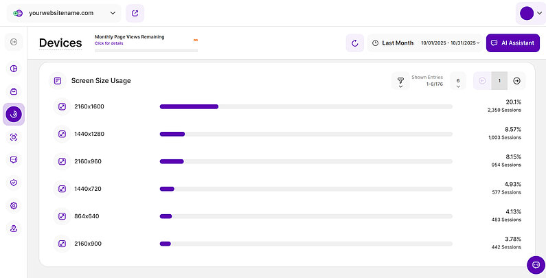This screenshot has width=546, height=278.
Task: Open the location pin sidebar icon
Action: click(14, 229)
